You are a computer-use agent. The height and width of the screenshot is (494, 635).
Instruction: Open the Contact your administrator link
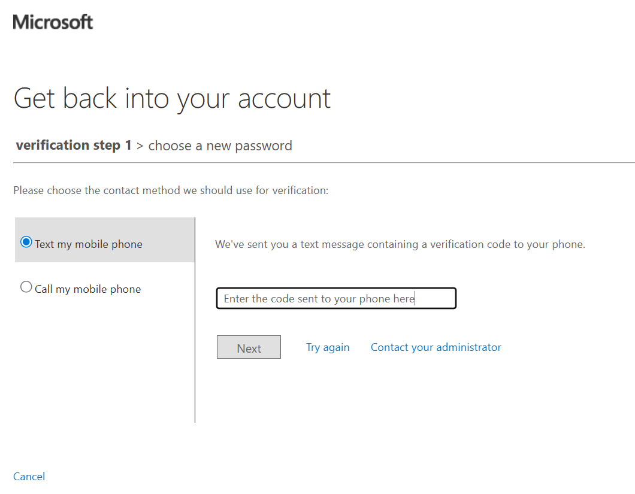pyautogui.click(x=436, y=347)
